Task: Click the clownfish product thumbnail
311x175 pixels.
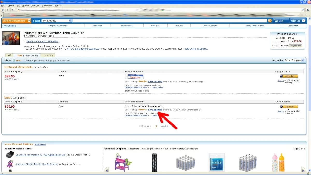Action: 11,38
